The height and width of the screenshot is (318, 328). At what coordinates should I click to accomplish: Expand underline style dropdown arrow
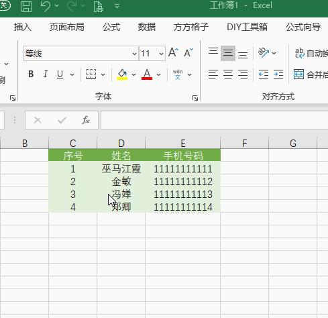coord(72,74)
